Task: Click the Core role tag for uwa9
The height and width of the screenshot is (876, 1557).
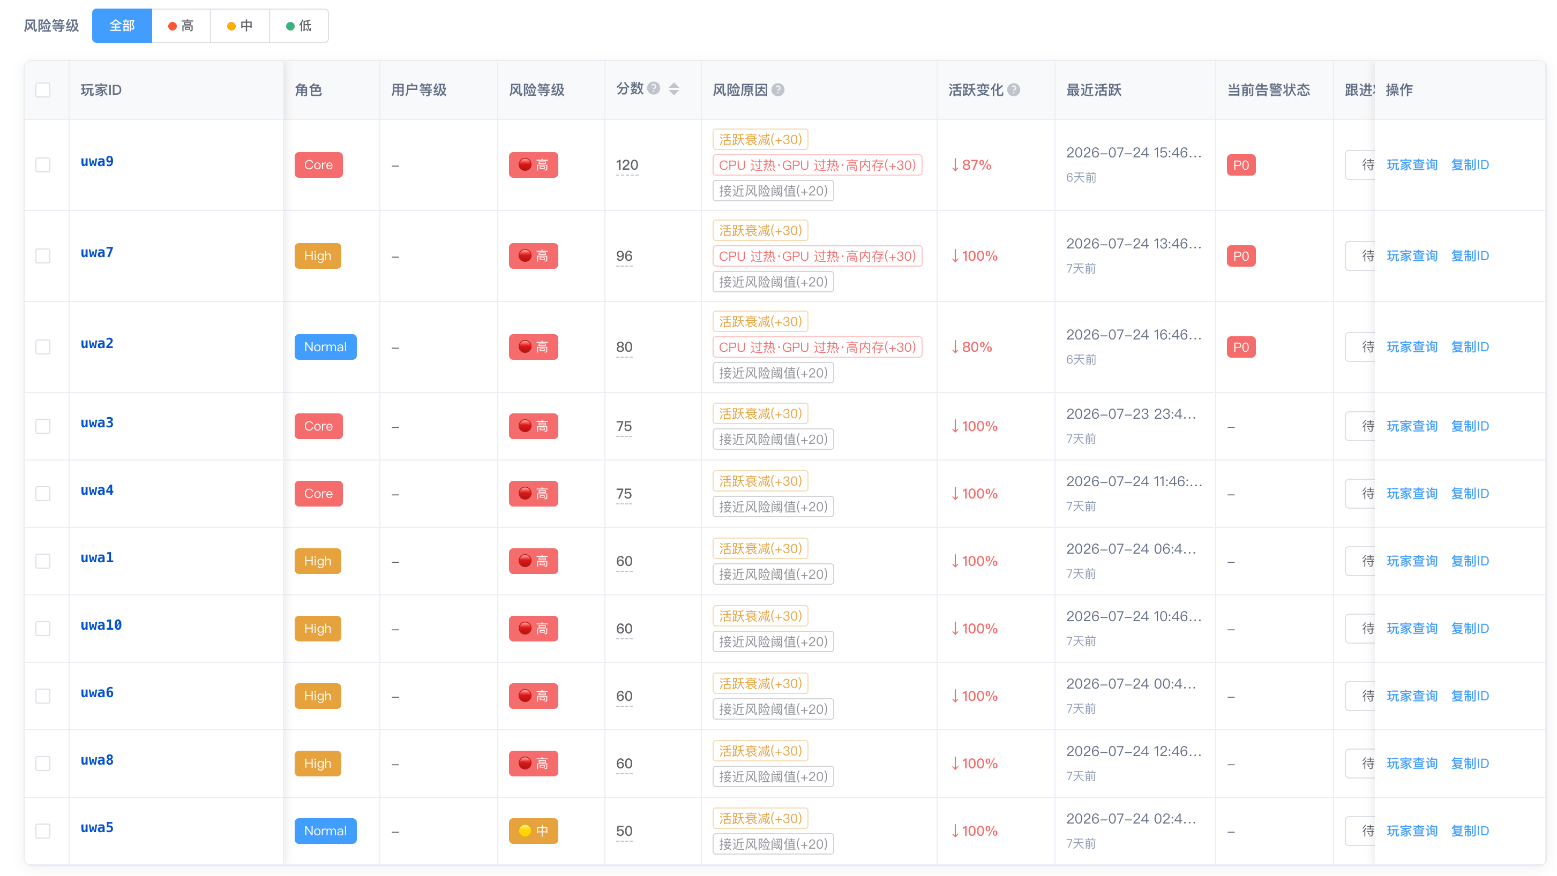Action: click(x=319, y=165)
